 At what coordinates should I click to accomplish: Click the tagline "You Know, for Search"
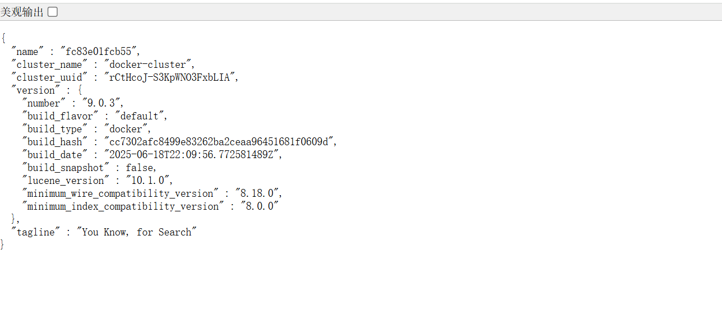coord(137,232)
